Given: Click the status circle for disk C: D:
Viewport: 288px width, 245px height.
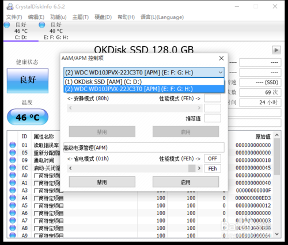Looking at the screenshot, I should 7,25.
